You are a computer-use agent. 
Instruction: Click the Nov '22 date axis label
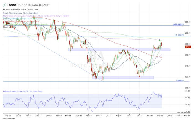[150, 114]
